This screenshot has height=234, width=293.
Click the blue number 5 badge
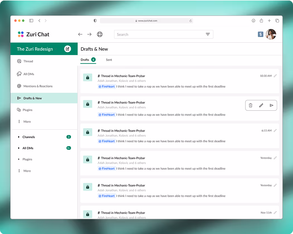click(260, 34)
